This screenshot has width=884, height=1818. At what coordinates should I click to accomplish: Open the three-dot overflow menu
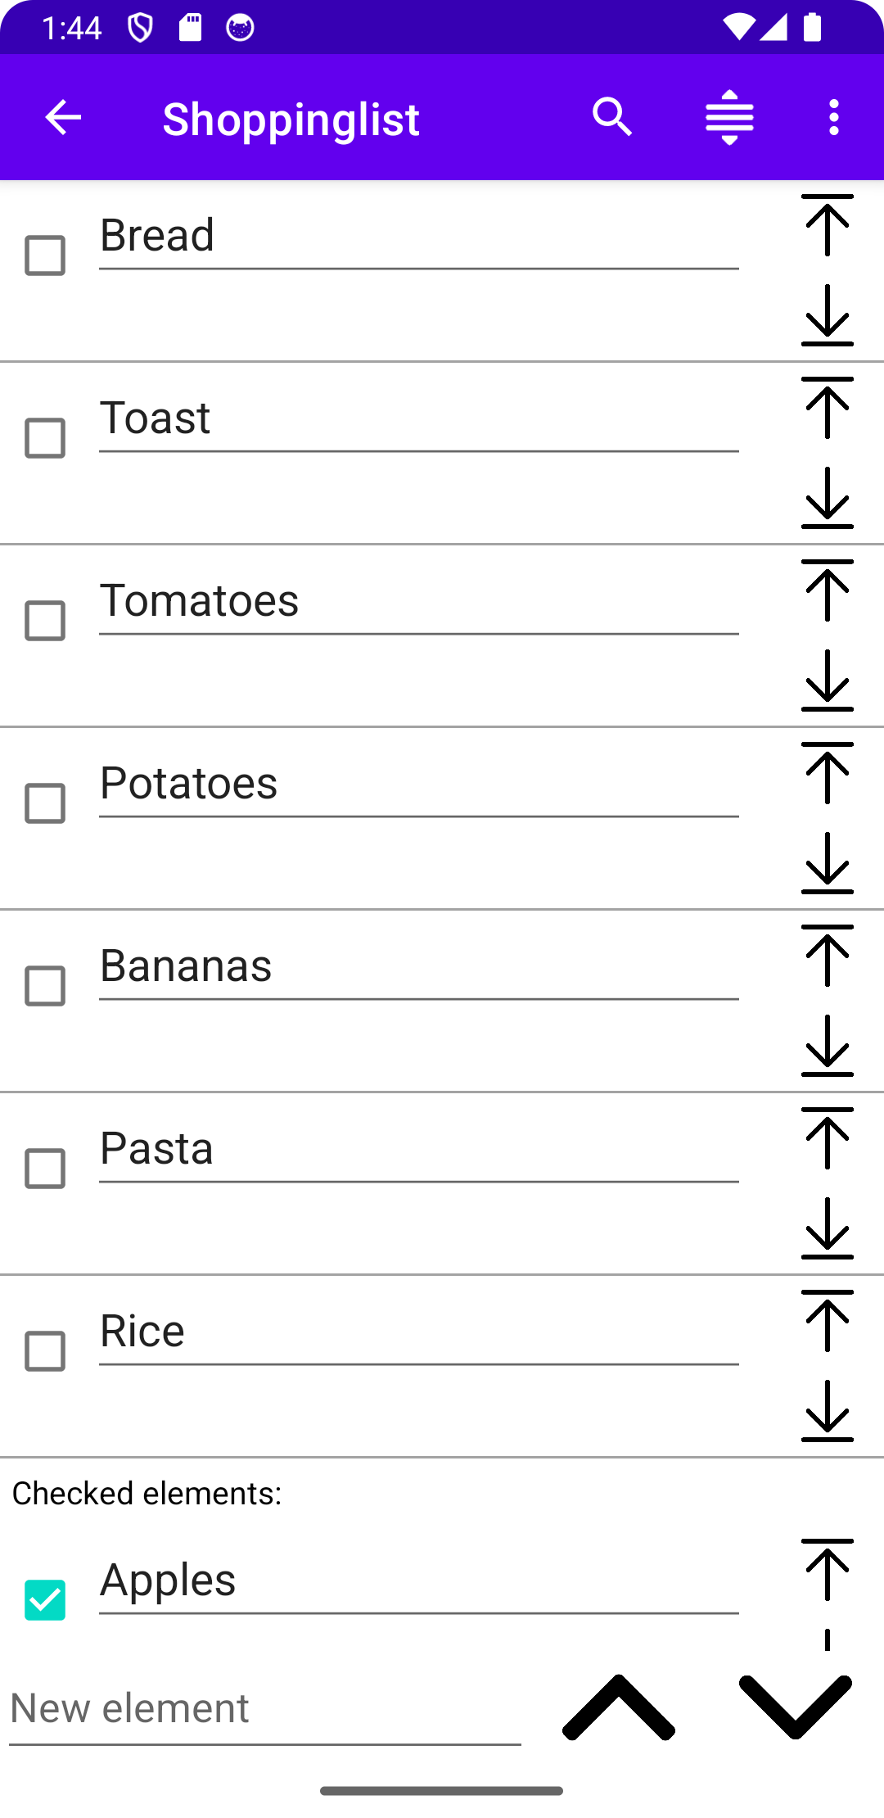833,118
